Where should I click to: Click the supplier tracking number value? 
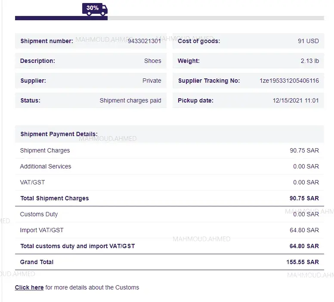coord(289,81)
